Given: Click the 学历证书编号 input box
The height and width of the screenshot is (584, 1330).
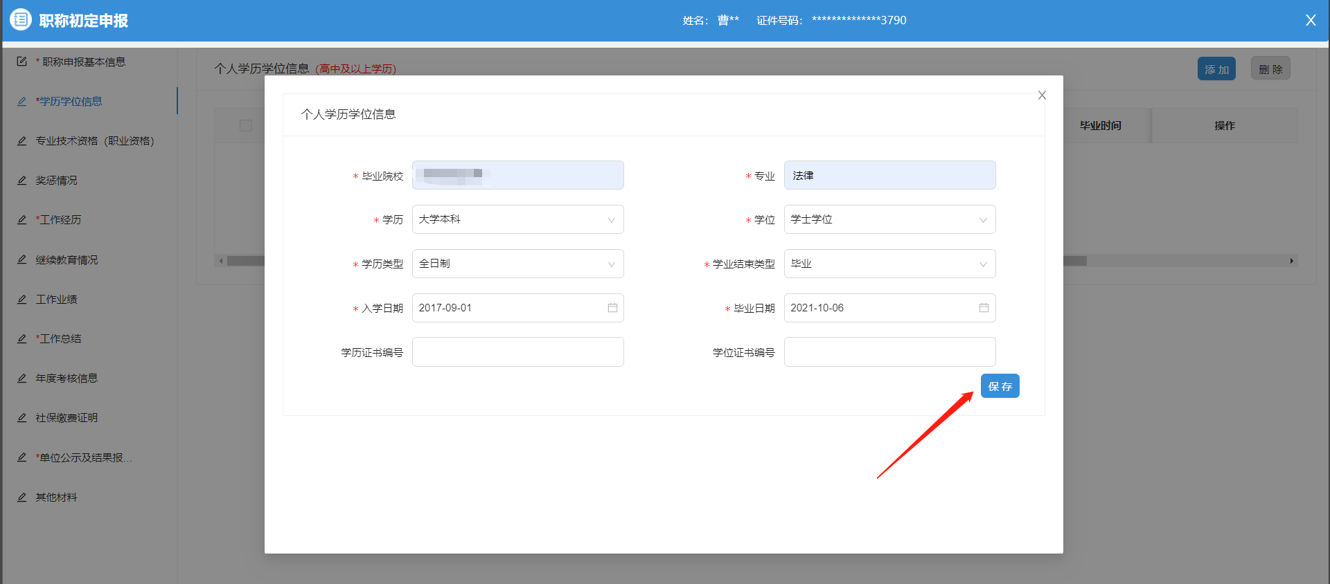Looking at the screenshot, I should (x=518, y=352).
